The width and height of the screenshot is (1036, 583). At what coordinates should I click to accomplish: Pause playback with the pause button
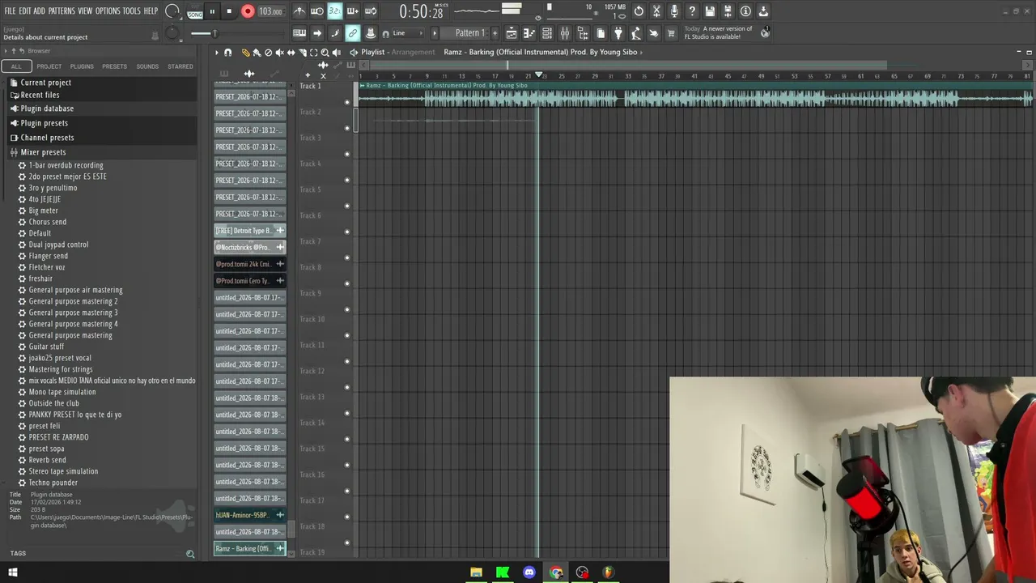click(212, 11)
